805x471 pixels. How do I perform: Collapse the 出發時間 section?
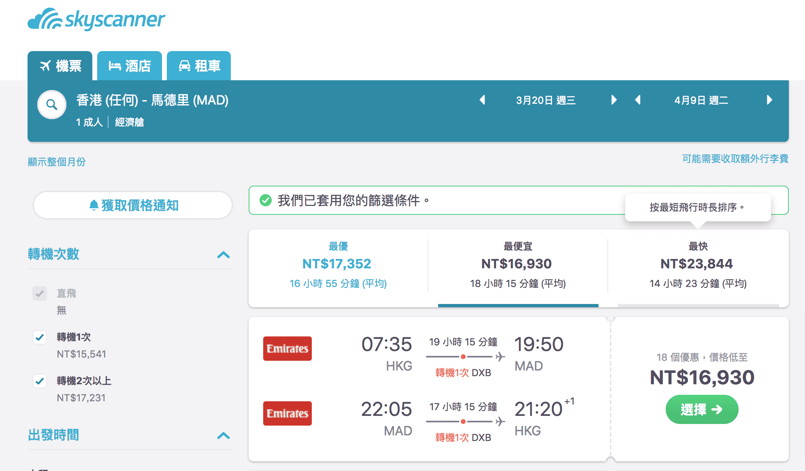(x=224, y=435)
